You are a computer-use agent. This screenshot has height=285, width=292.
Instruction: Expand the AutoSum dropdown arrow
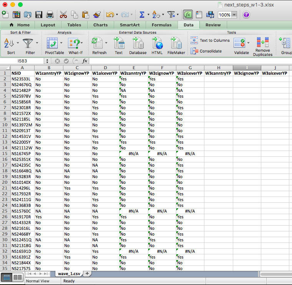(x=148, y=15)
